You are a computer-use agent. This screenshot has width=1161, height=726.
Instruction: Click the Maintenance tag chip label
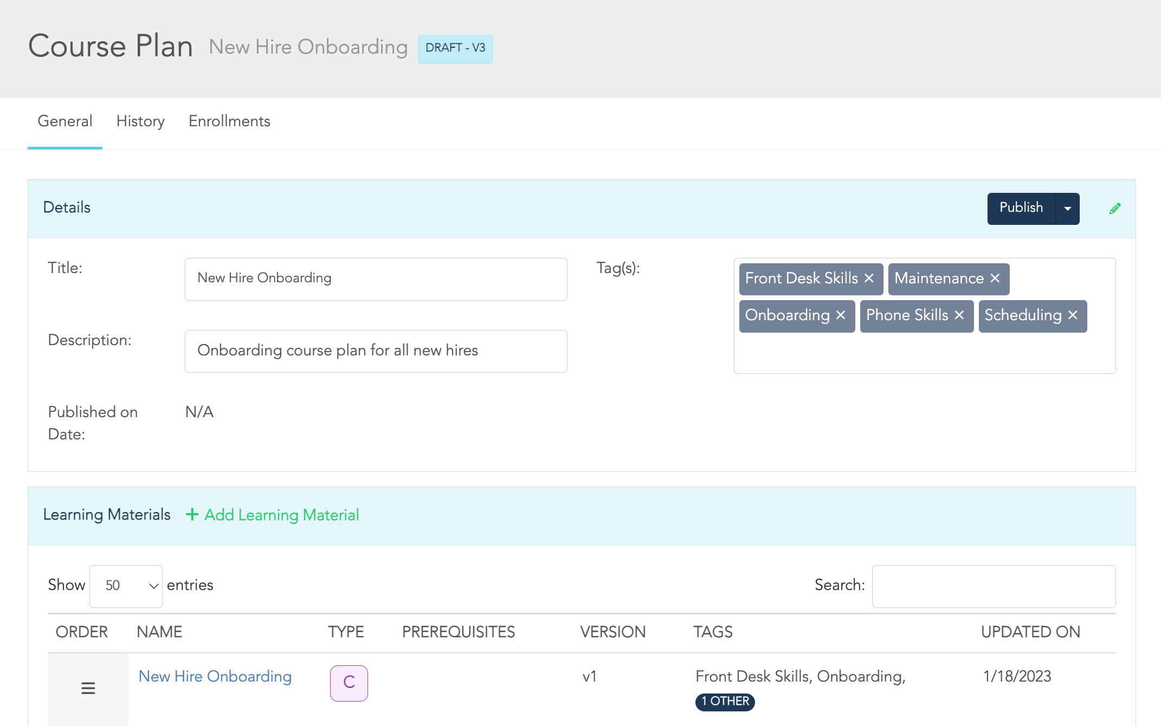pos(939,278)
